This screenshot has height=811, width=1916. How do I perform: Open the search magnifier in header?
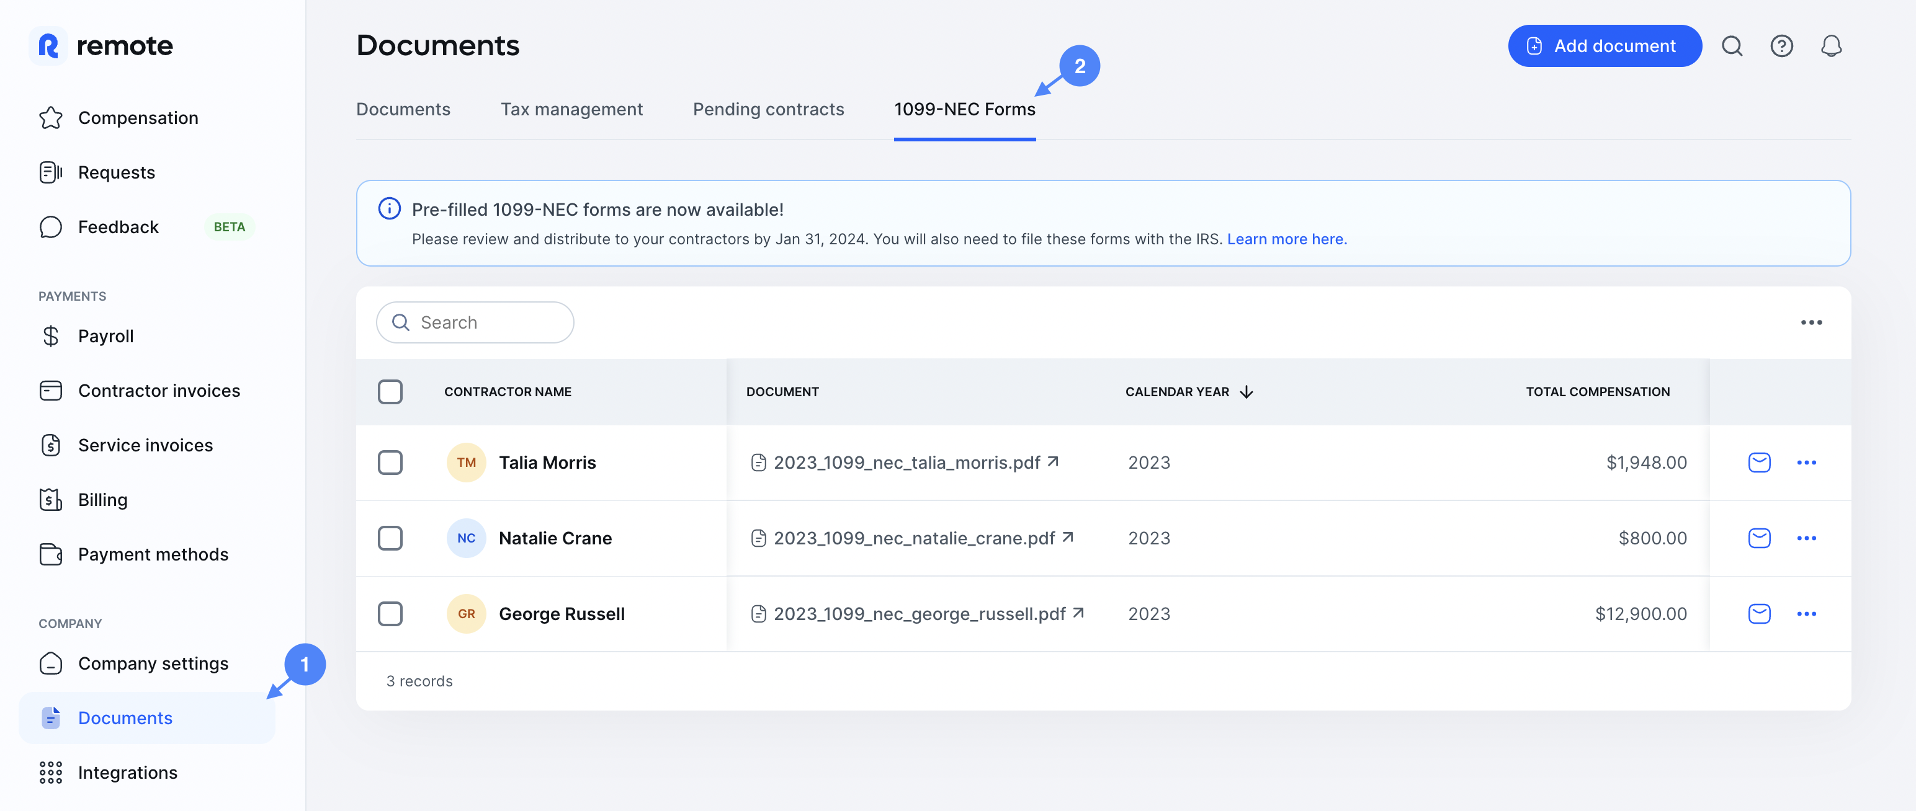pyautogui.click(x=1732, y=46)
